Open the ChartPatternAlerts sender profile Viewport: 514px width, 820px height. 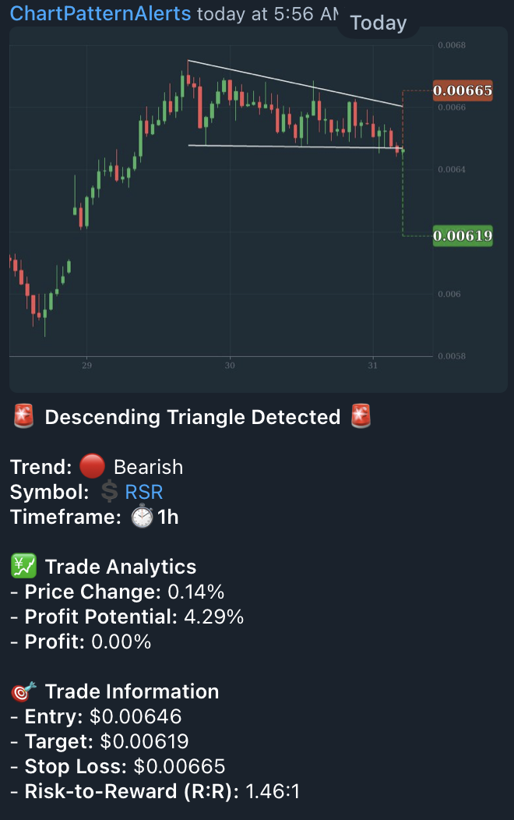click(100, 13)
